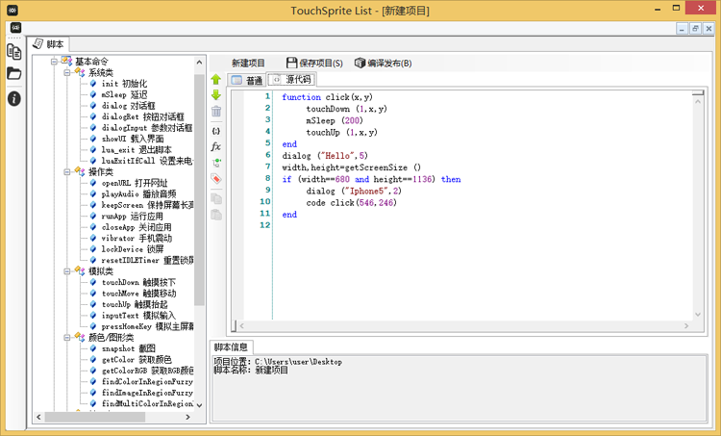
Task: Select getColor 获取颜色 command
Action: [137, 360]
